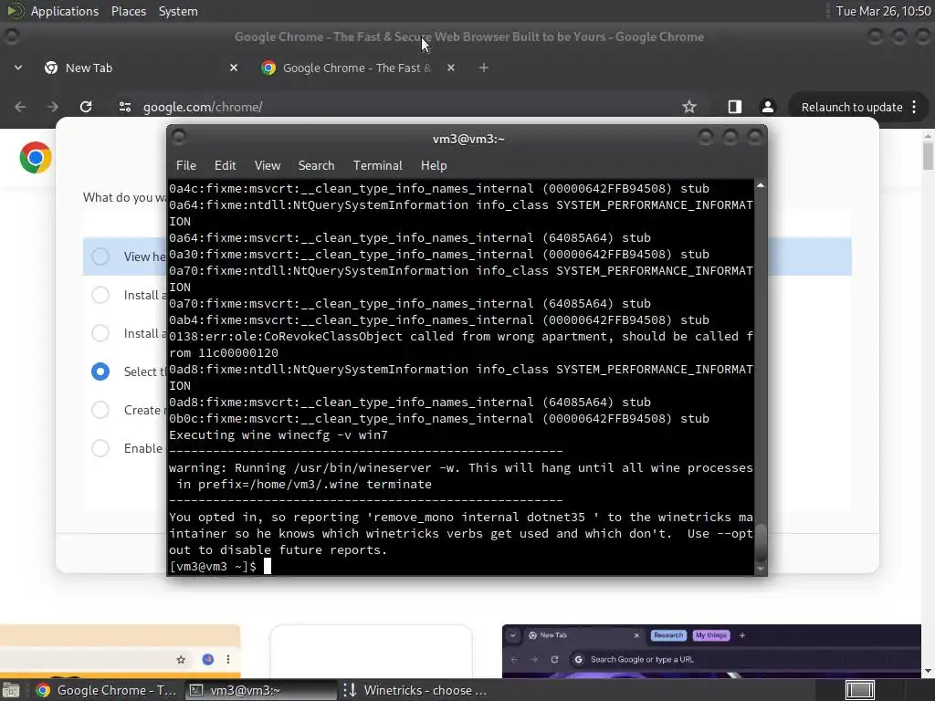Switch to Google Chrome - The Fast tab
This screenshot has width=935, height=701.
coord(356,68)
